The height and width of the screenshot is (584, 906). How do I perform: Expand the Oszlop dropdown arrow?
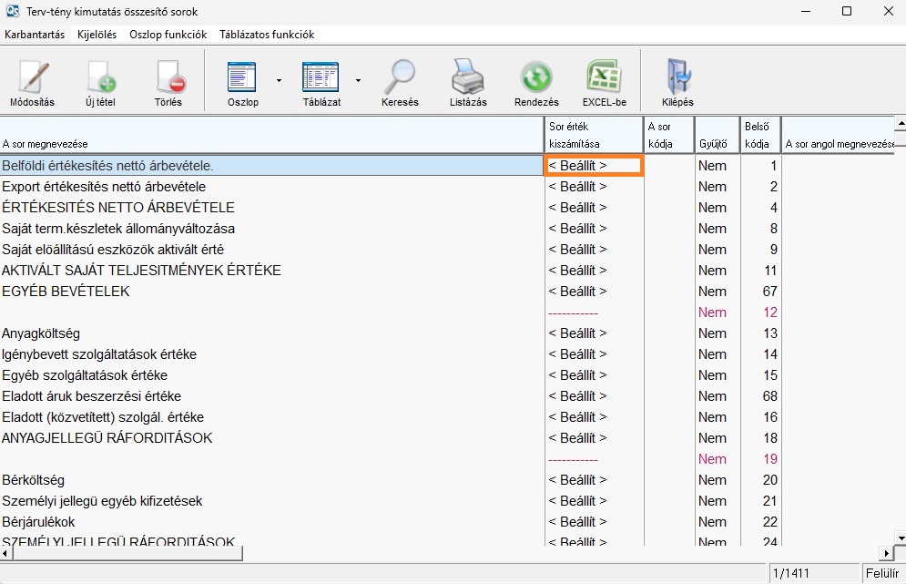(x=279, y=80)
